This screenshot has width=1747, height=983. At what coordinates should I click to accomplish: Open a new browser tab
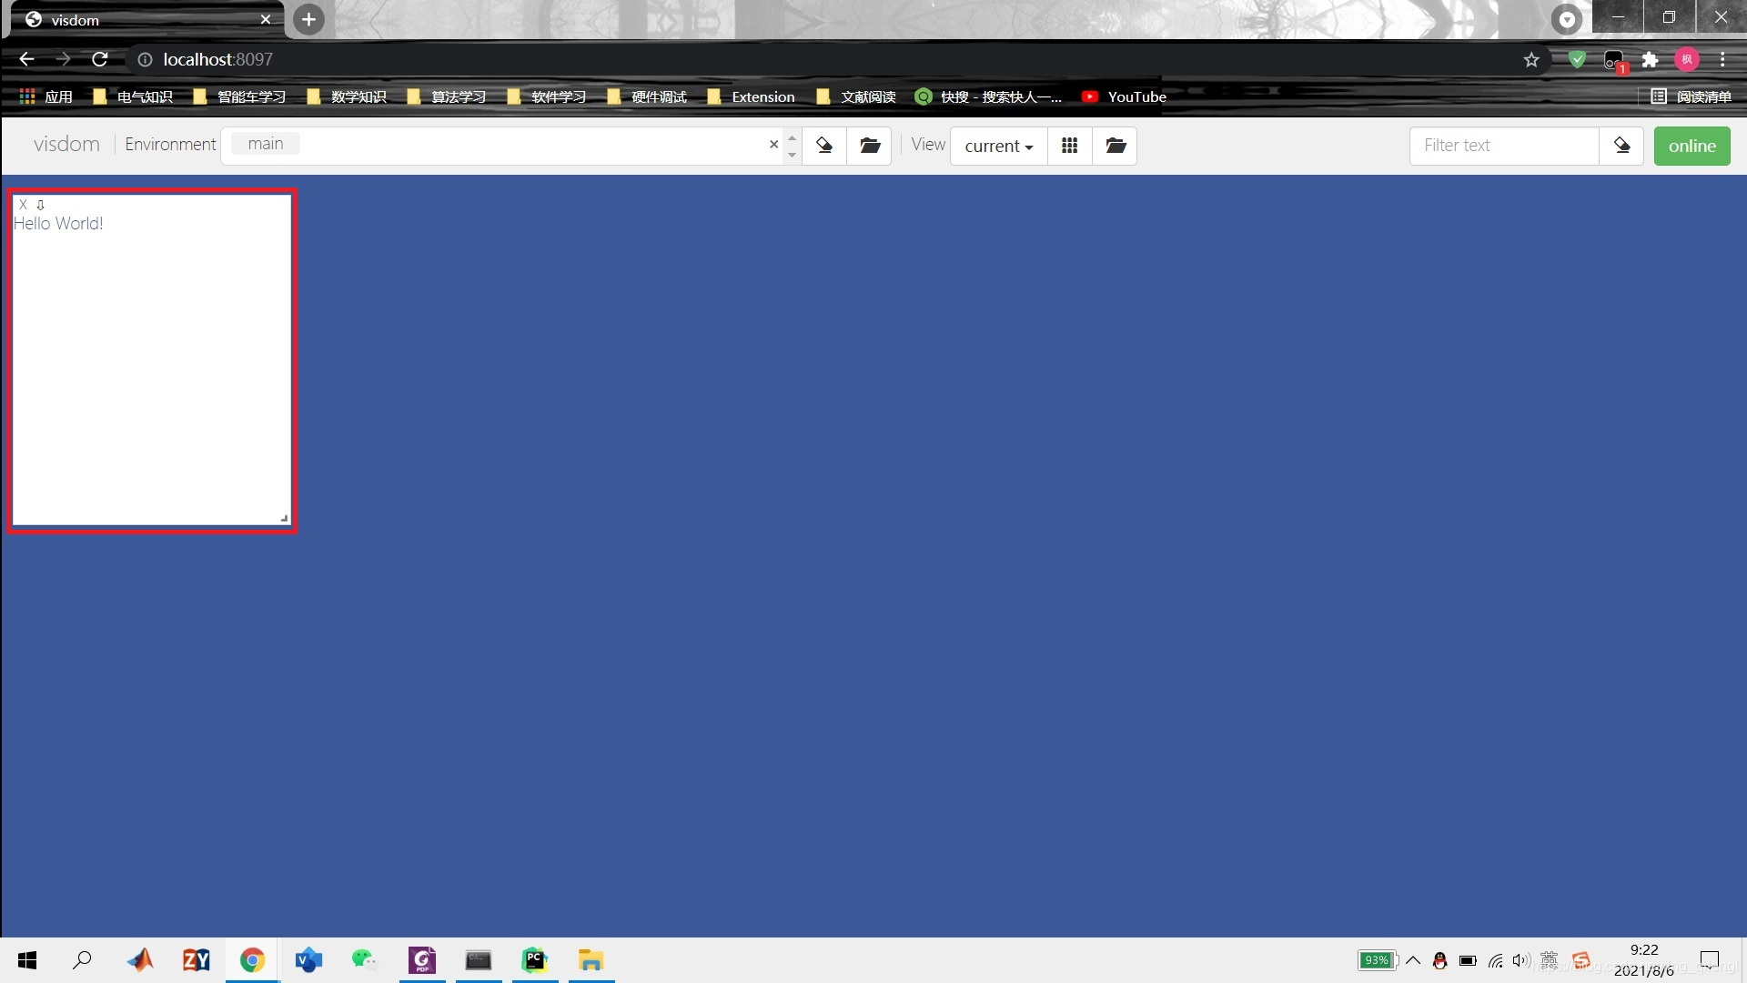(308, 19)
